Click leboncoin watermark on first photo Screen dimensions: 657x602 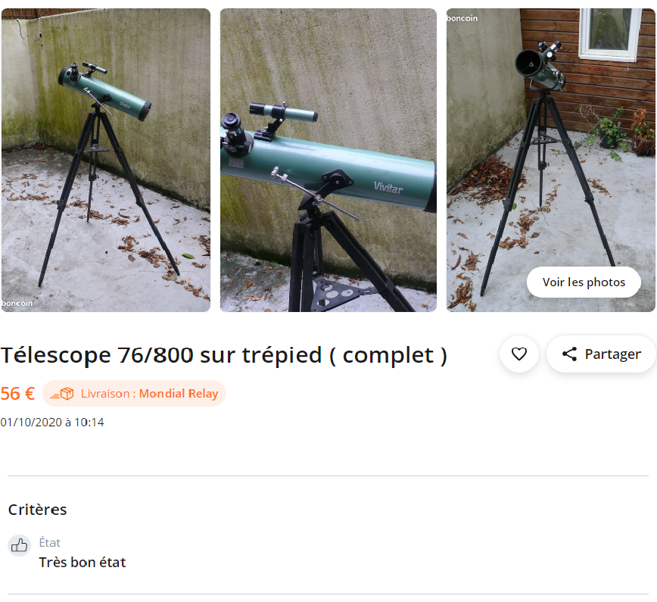[17, 303]
